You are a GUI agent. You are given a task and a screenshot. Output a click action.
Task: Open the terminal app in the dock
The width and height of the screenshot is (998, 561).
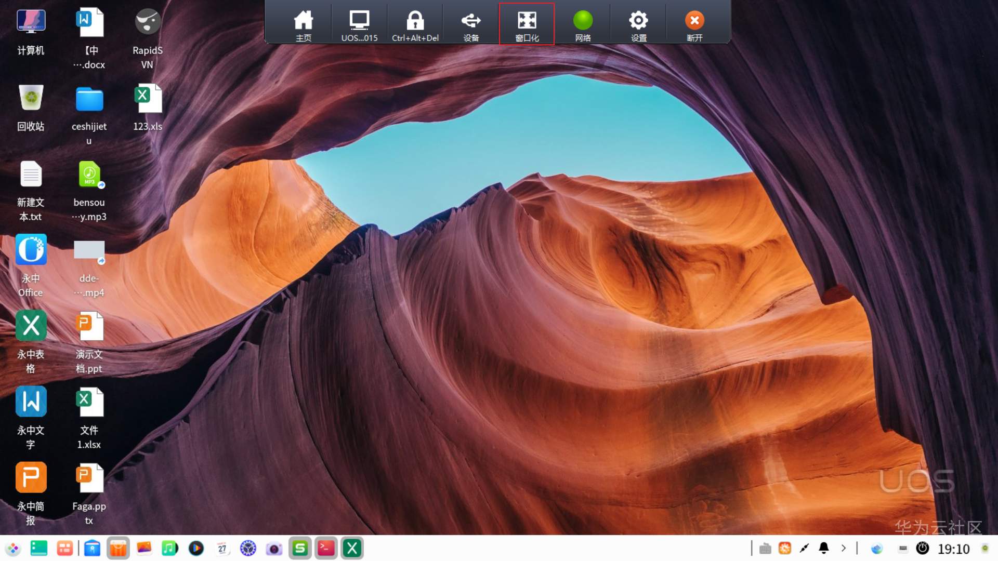tap(326, 549)
